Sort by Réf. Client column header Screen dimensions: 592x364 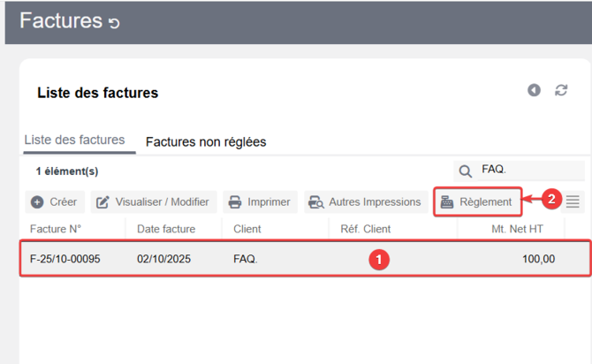(366, 229)
